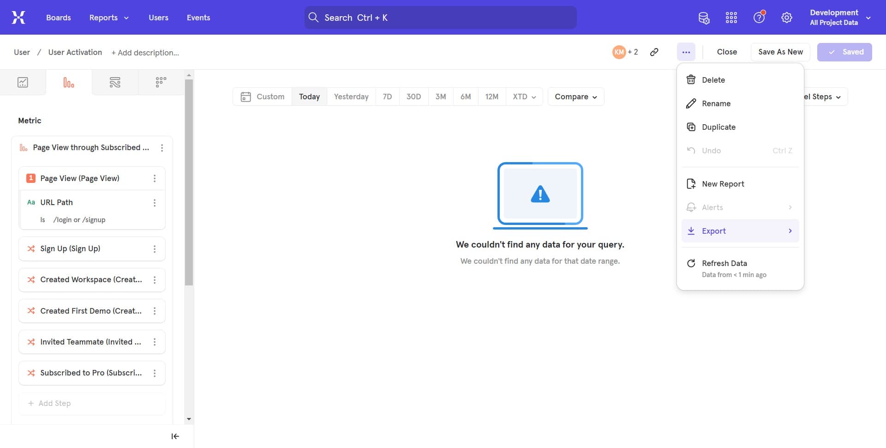886x448 pixels.
Task: Open the help question mark icon
Action: (x=759, y=18)
